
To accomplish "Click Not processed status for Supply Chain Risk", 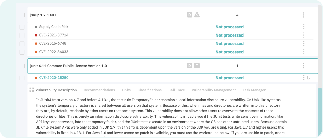I will (x=229, y=27).
